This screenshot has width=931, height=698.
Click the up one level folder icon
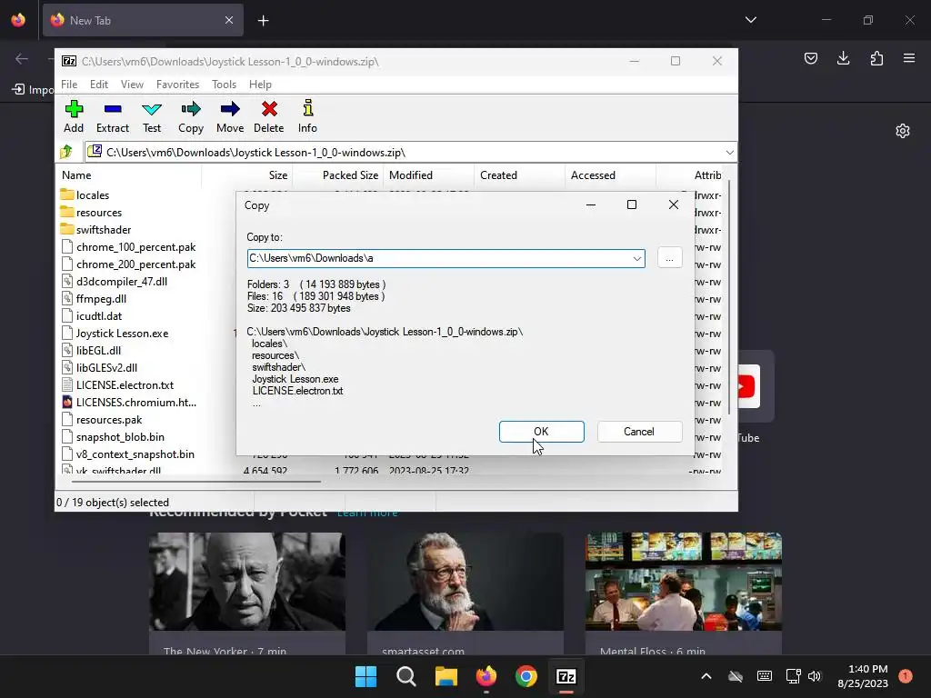pos(66,152)
